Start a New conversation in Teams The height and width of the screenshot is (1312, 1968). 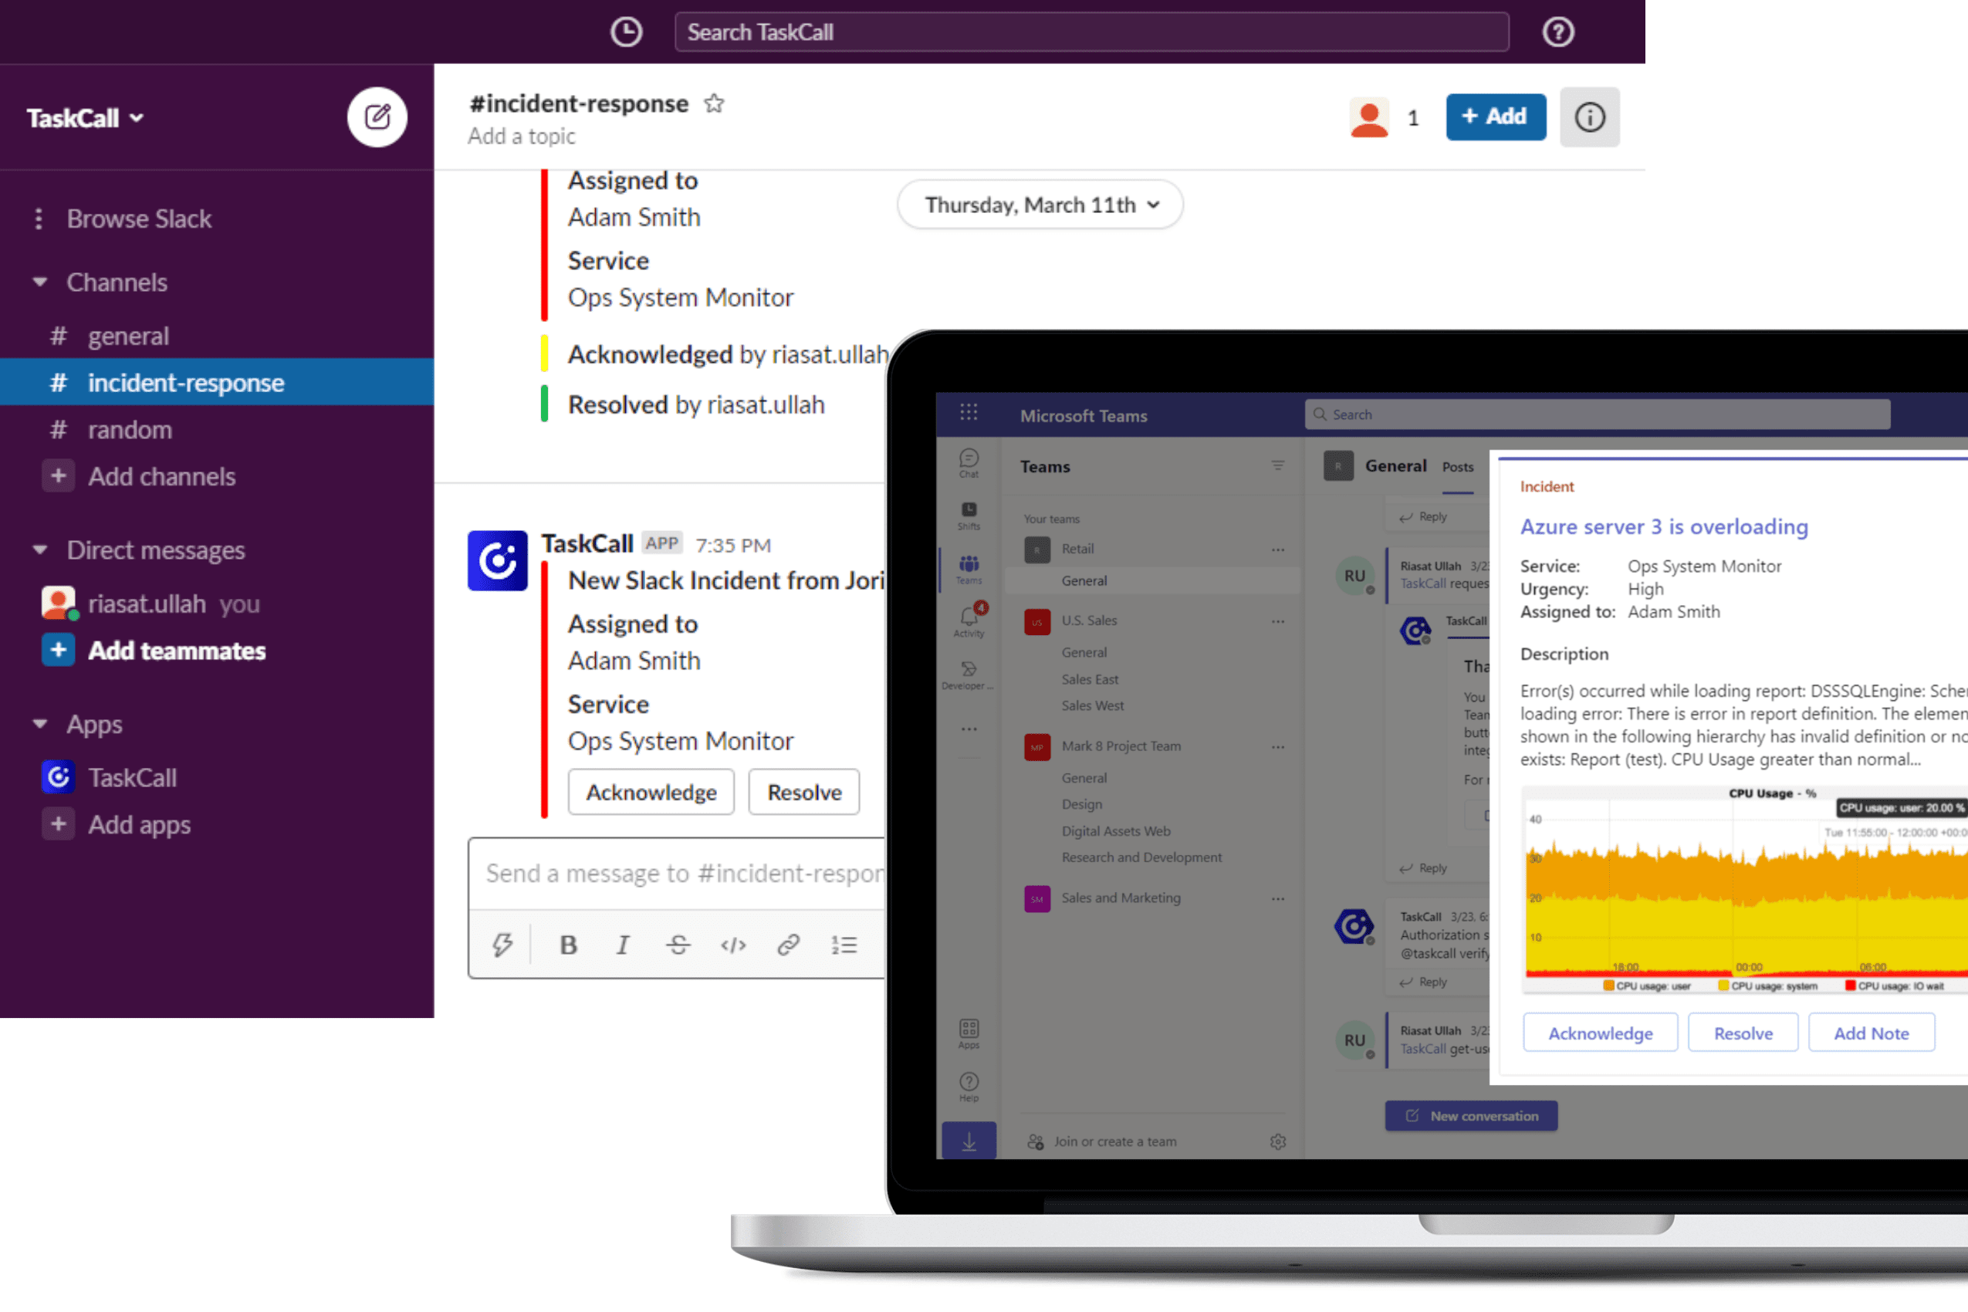point(1471,1115)
